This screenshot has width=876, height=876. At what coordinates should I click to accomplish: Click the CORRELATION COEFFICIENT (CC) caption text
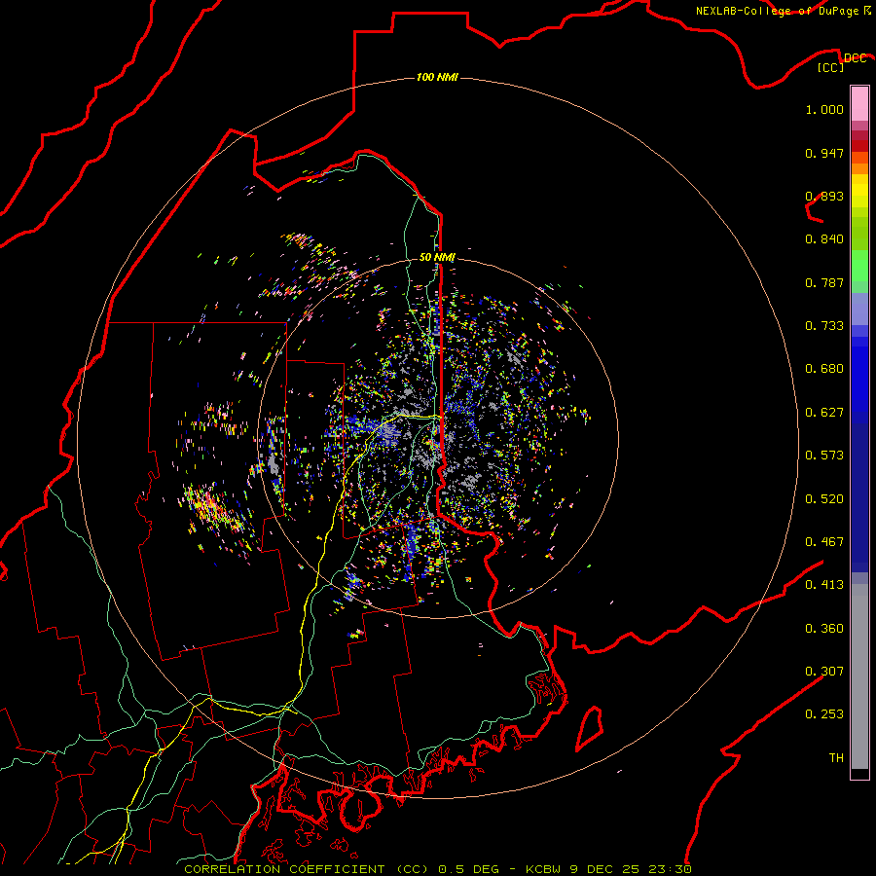(x=307, y=869)
